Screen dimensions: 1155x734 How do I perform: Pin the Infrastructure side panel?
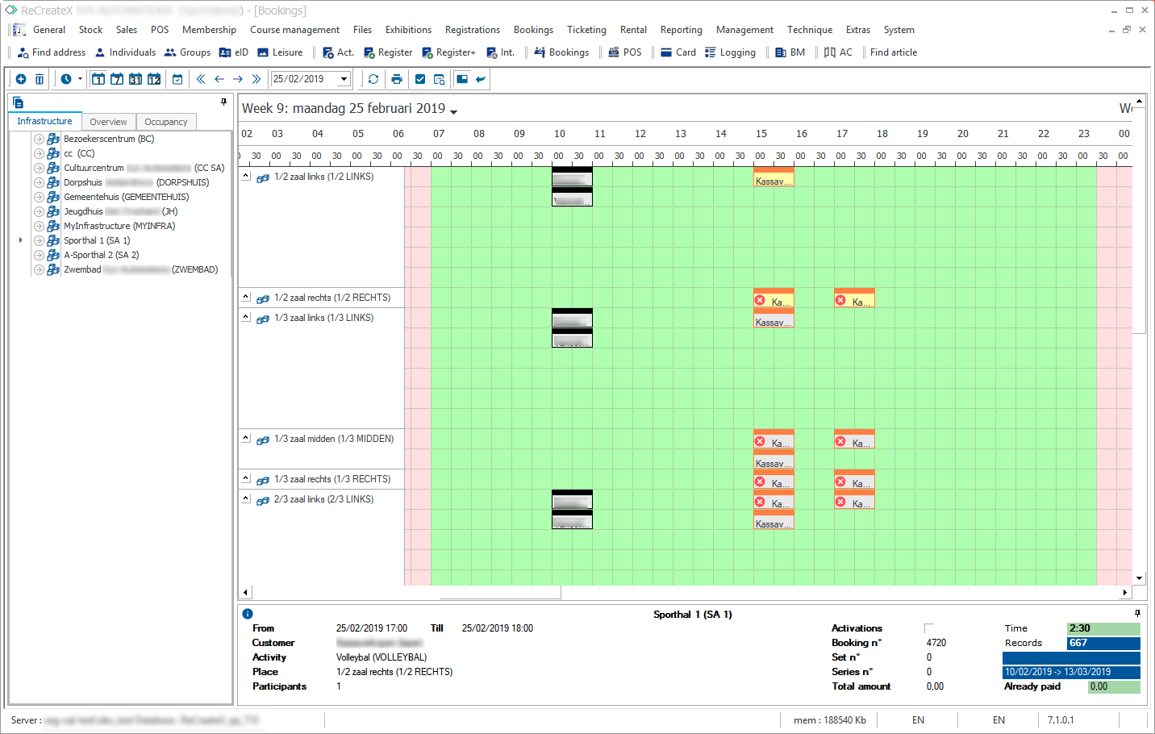click(223, 102)
